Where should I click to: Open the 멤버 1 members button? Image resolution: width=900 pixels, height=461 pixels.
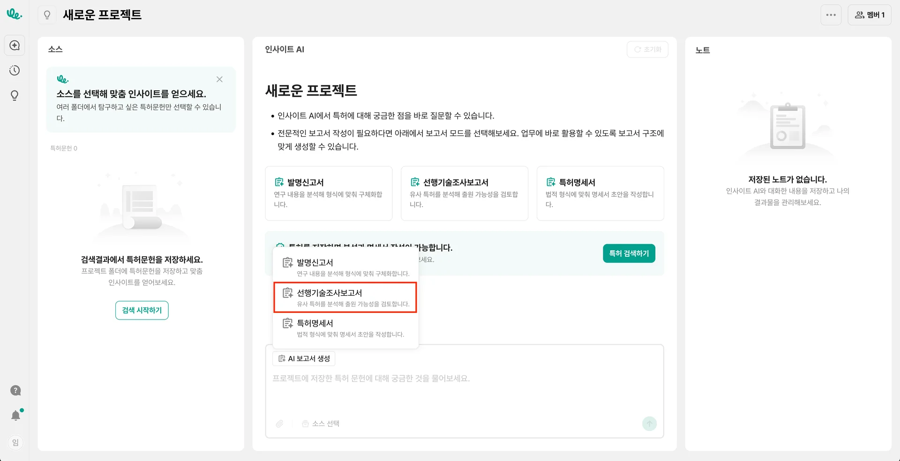(x=869, y=15)
